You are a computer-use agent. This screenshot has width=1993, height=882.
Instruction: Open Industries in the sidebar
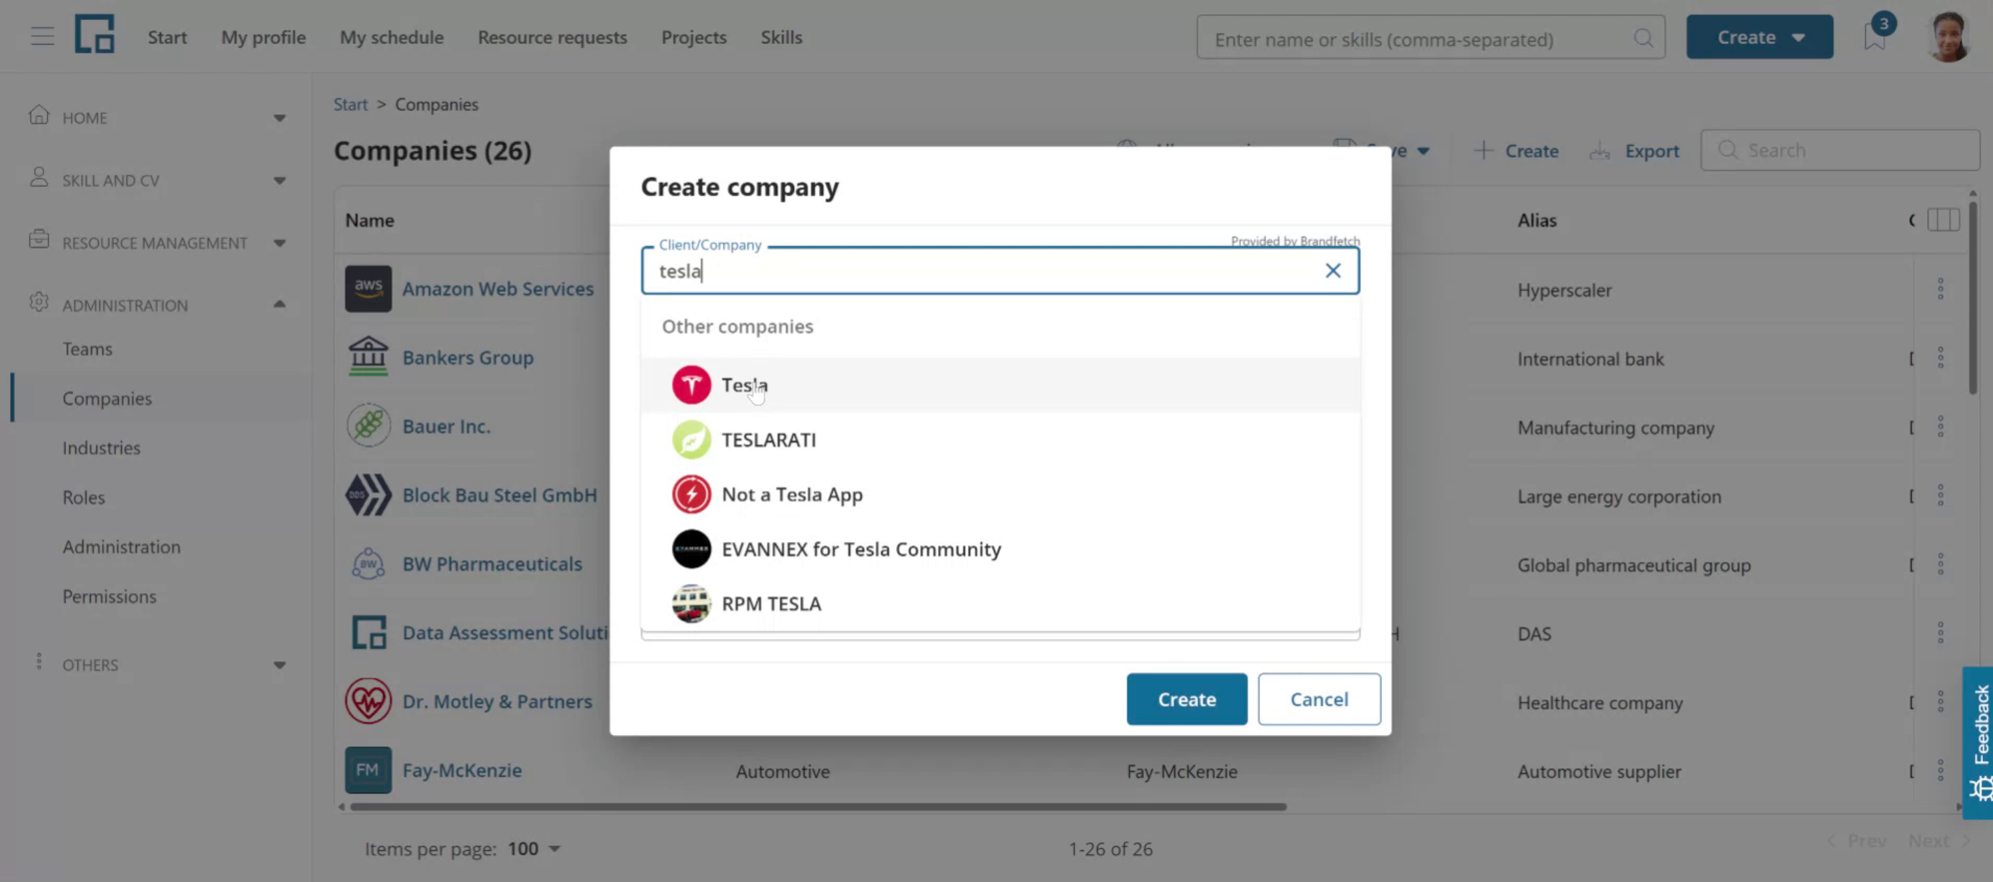101,449
